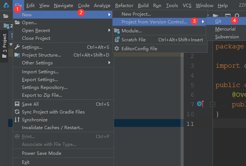Expand the folded code block on line 7
Image resolution: width=246 pixels, height=166 pixels.
213,104
